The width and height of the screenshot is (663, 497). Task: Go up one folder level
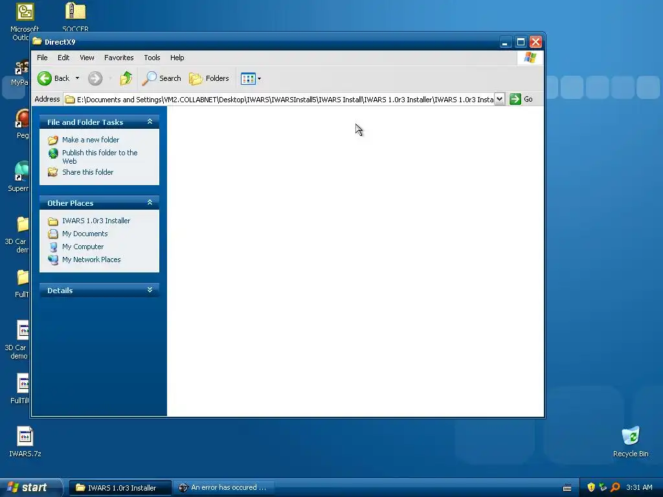tap(126, 78)
